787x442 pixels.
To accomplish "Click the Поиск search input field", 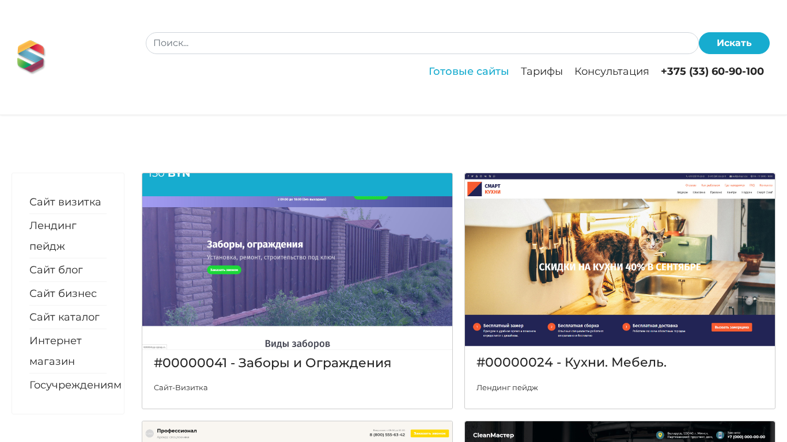I will [x=422, y=43].
